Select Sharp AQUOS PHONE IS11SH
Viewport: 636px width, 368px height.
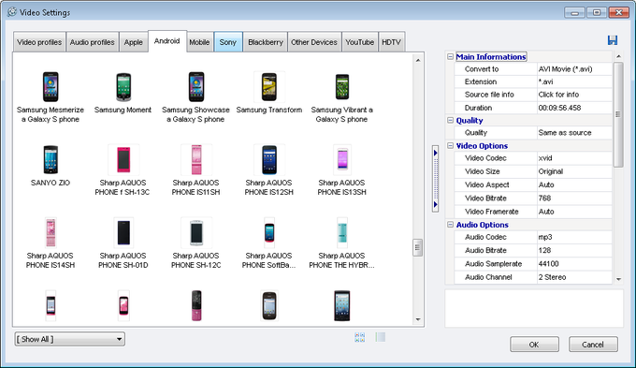195,170
